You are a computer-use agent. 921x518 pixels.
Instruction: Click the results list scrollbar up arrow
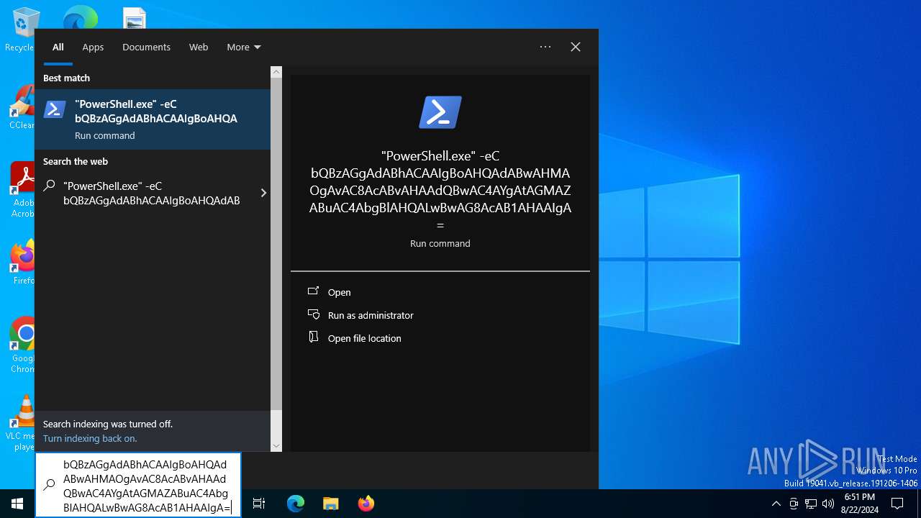276,72
